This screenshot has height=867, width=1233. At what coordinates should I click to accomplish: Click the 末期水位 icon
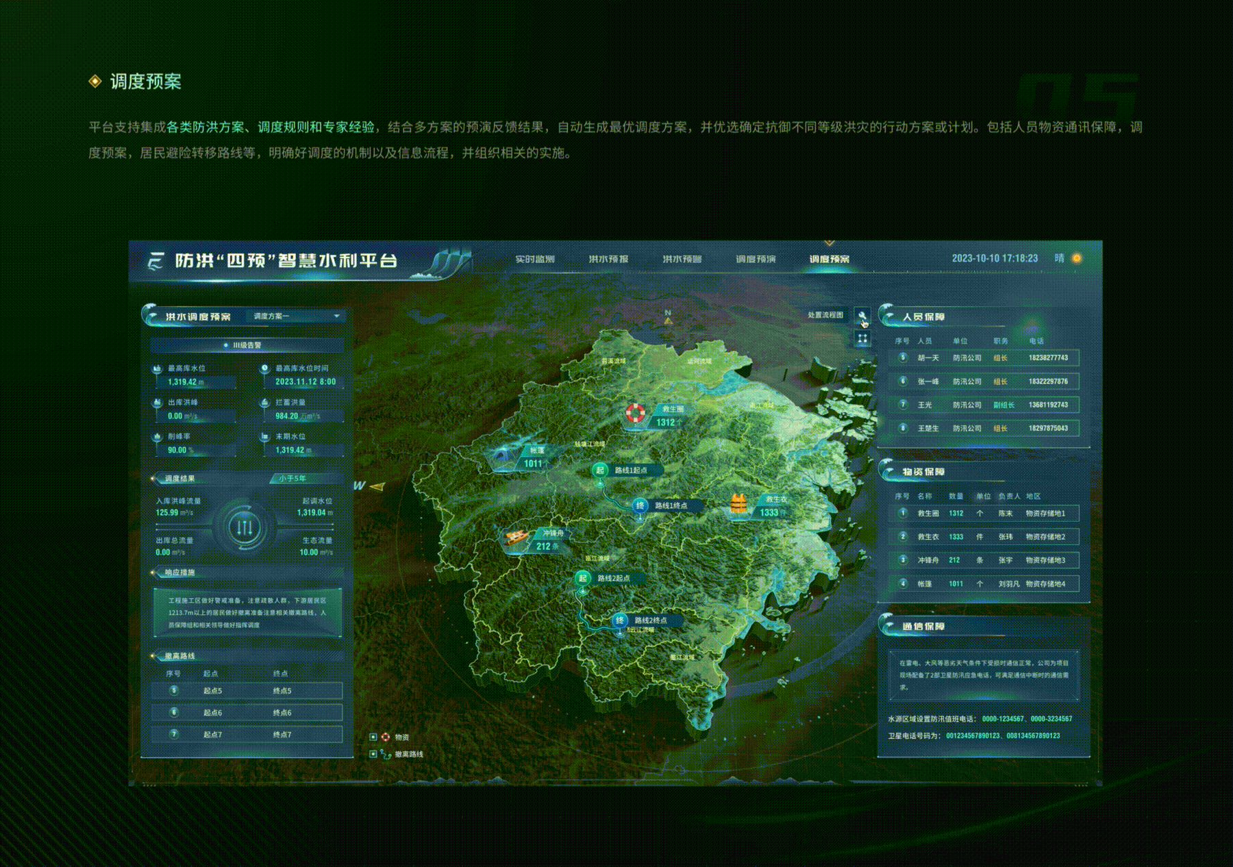click(x=264, y=436)
